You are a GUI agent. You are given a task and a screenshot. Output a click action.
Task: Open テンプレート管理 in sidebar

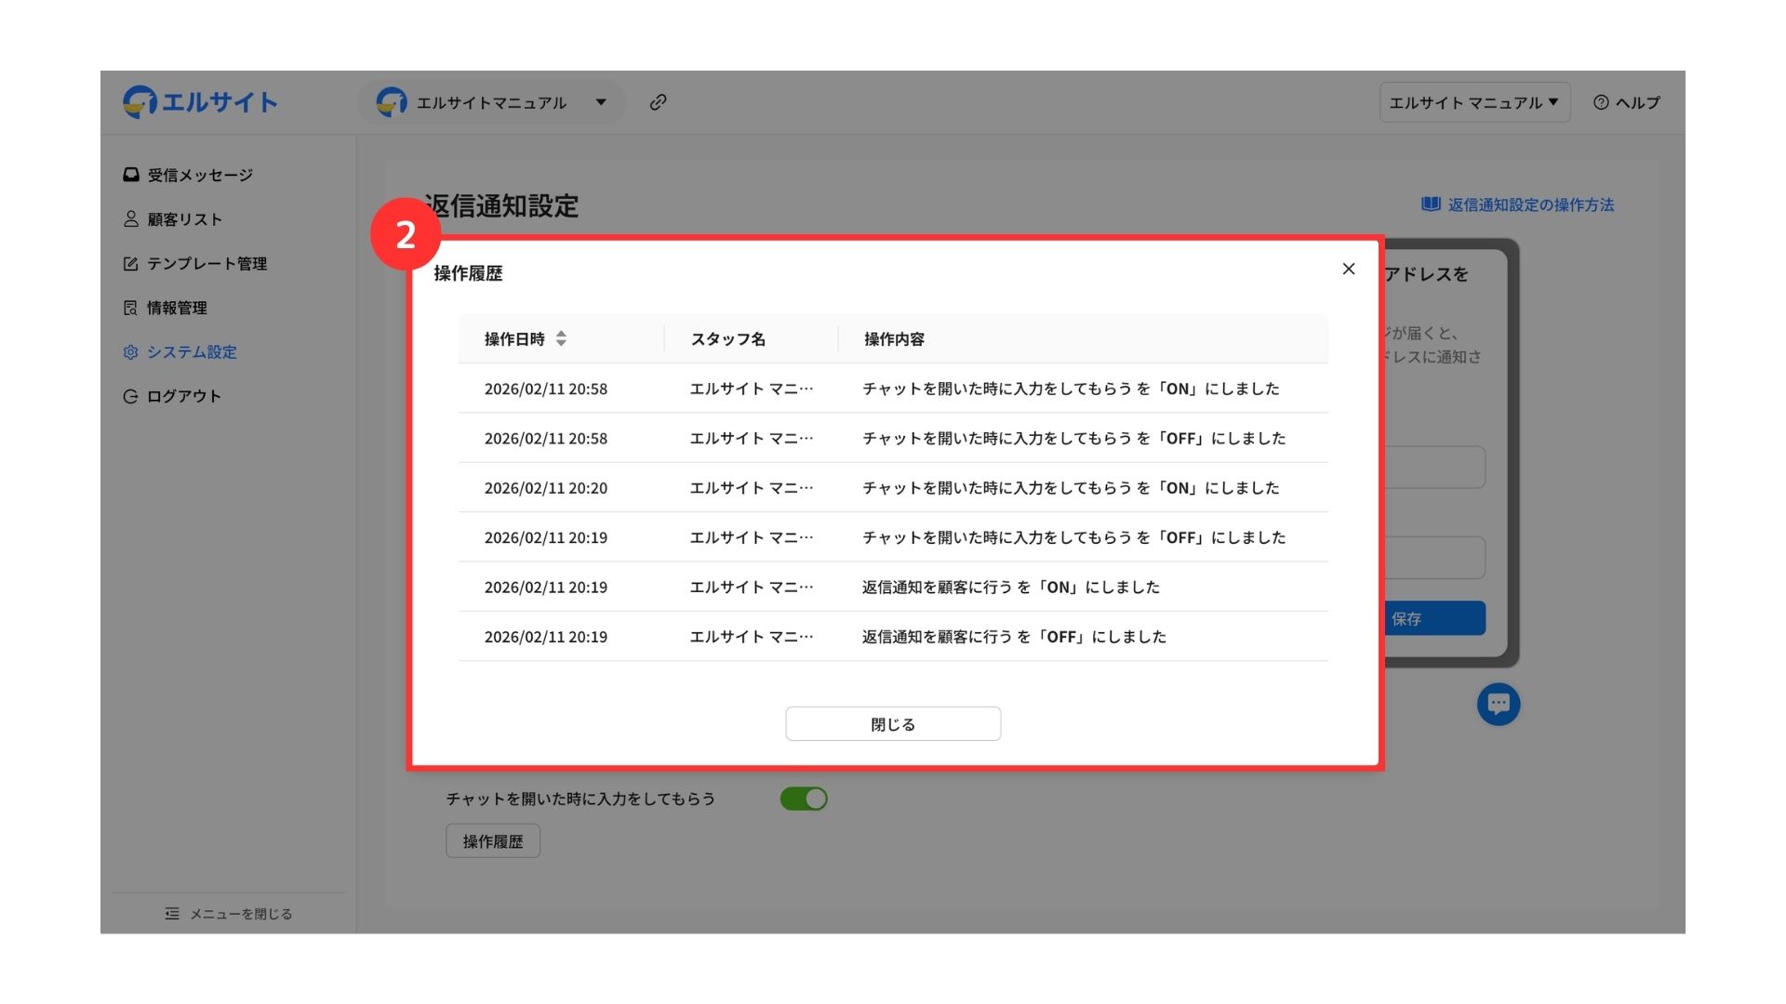(206, 264)
